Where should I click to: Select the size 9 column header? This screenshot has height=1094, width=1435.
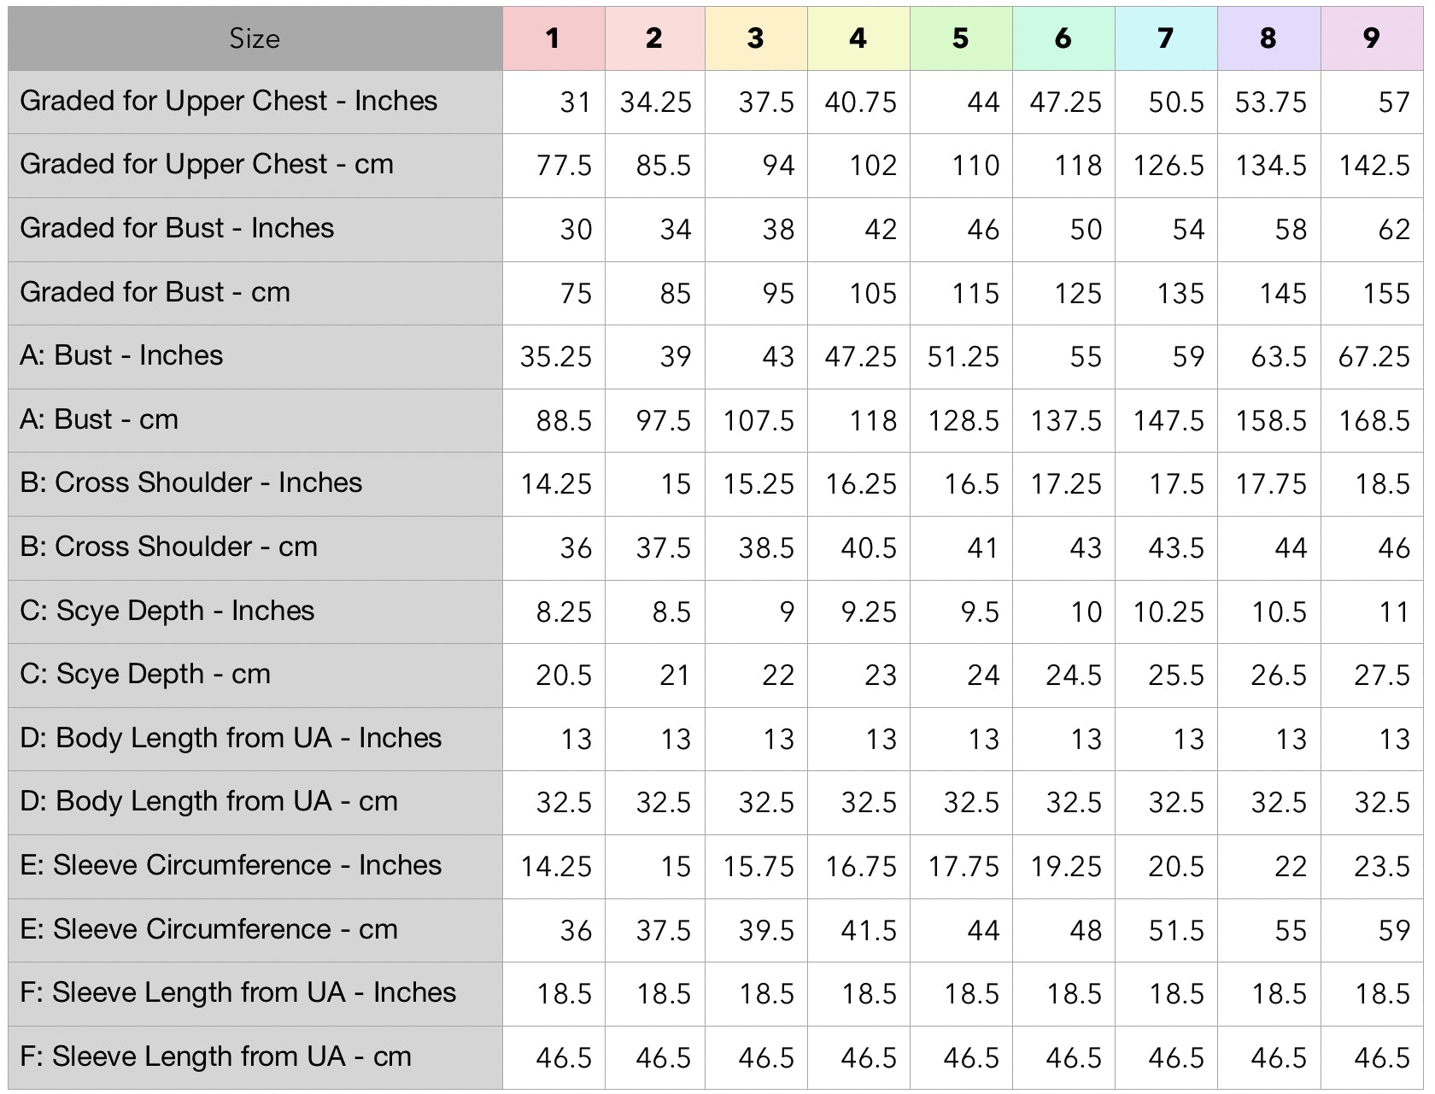point(1371,38)
